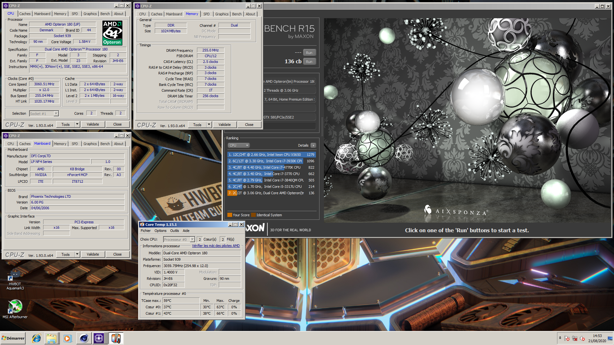Viewport: 614px width, 345px height.
Task: Click the Core Voltage value 1.584 V
Action: [x=84, y=42]
